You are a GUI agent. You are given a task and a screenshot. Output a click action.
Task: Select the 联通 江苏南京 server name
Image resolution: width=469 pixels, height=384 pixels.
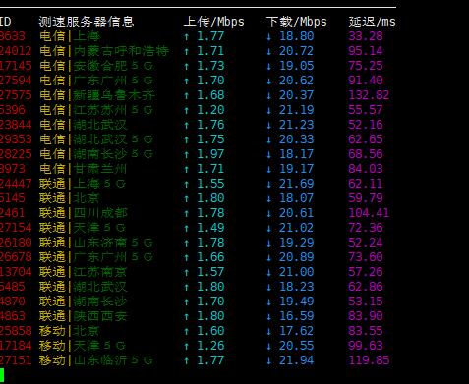(x=83, y=272)
